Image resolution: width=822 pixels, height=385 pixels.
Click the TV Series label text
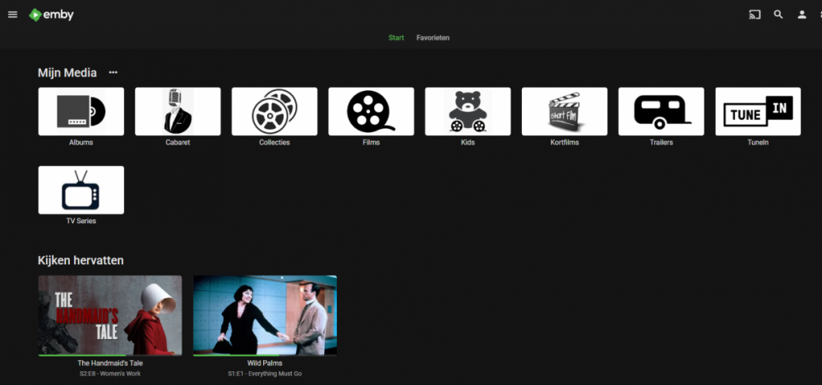tap(81, 221)
